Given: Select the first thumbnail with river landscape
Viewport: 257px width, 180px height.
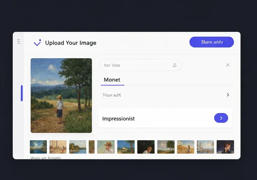Looking at the screenshot, I should (x=39, y=147).
